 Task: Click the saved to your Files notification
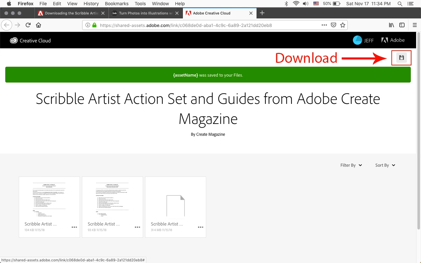point(208,75)
